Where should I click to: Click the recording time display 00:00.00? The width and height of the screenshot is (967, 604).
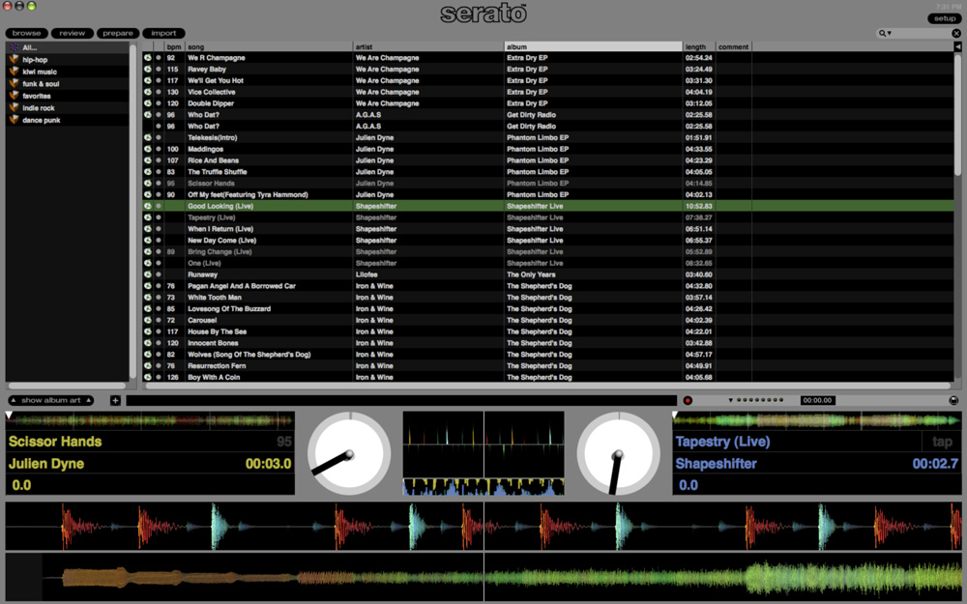(x=817, y=401)
